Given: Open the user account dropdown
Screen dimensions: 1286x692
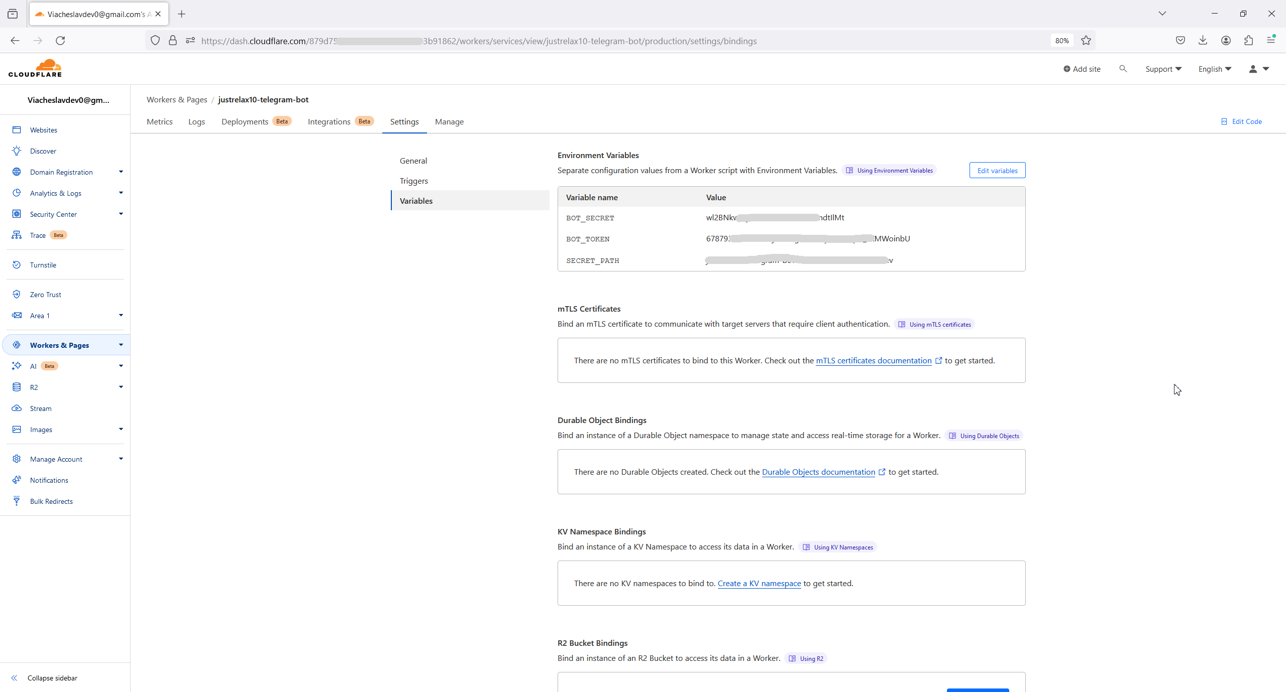Looking at the screenshot, I should tap(1259, 69).
